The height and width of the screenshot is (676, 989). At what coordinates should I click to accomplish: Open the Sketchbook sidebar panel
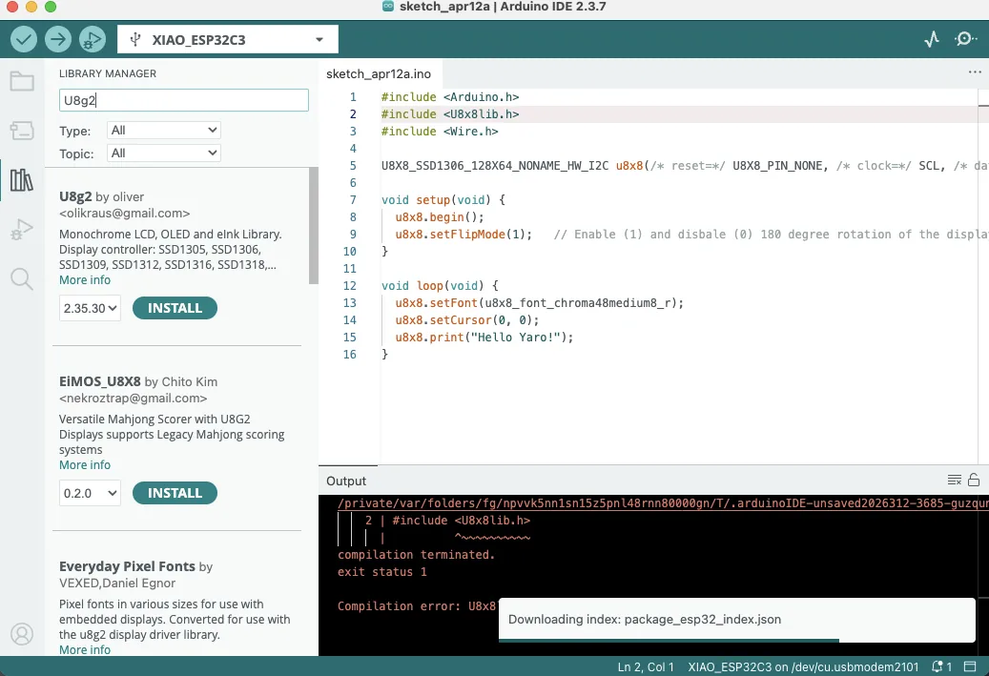(x=22, y=81)
